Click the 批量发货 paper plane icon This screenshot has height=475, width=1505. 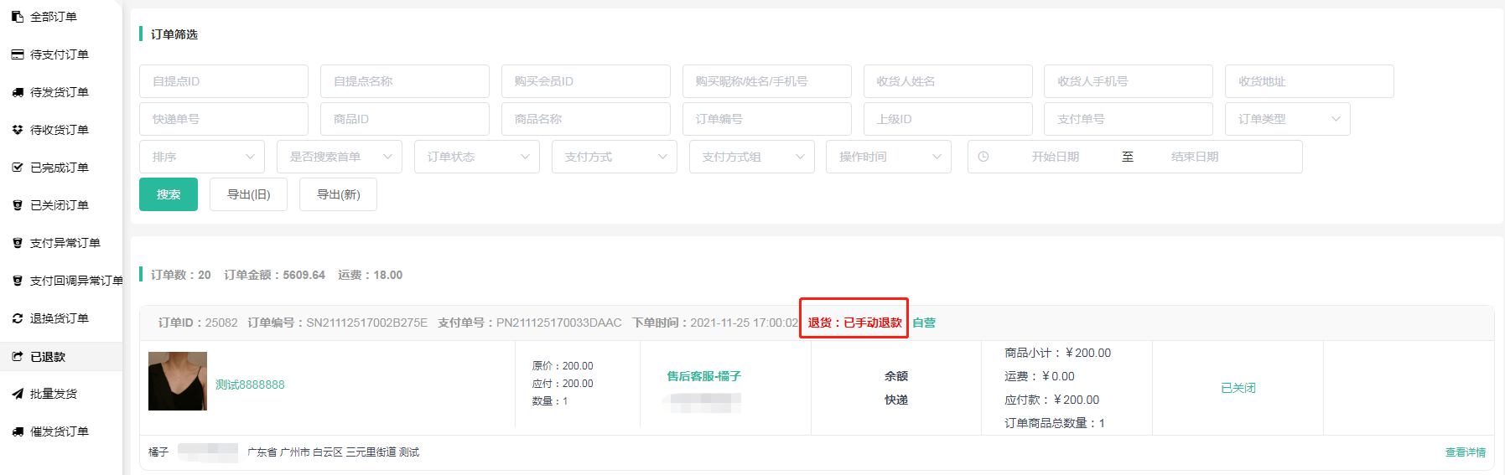pyautogui.click(x=18, y=394)
